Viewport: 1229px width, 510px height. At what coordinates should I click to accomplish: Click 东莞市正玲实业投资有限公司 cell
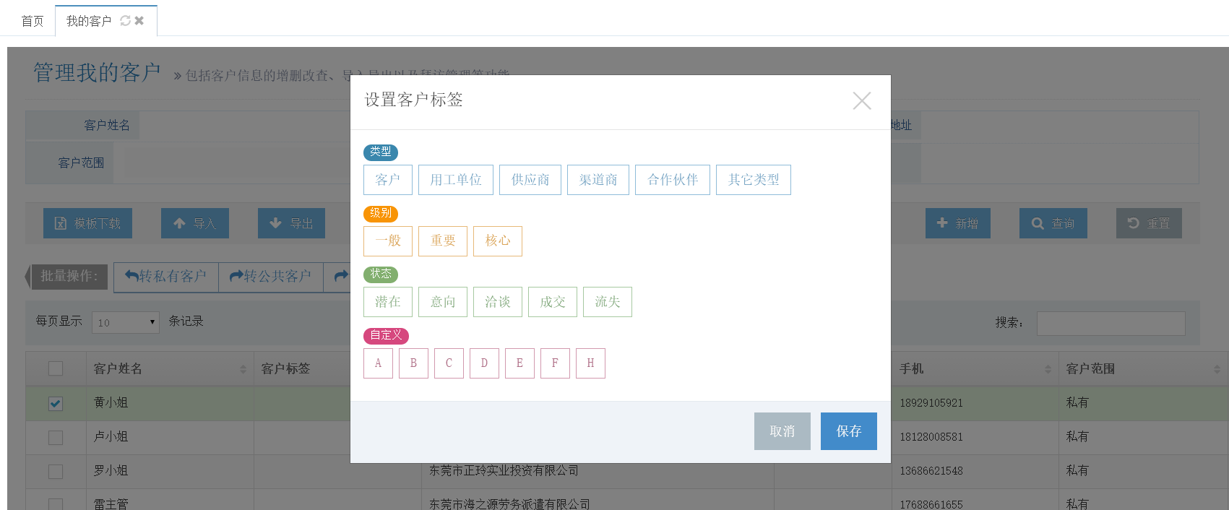[x=504, y=470]
